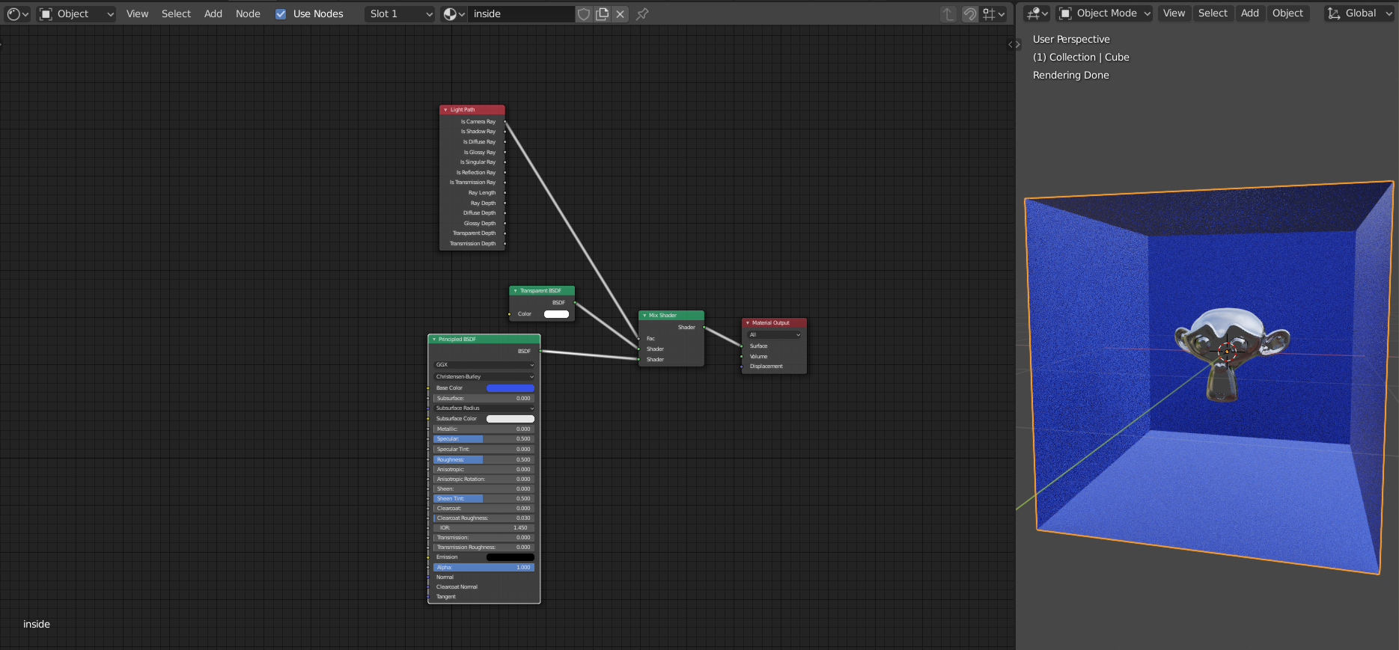Open the Add menu in node editor
The width and height of the screenshot is (1399, 650).
click(x=213, y=13)
